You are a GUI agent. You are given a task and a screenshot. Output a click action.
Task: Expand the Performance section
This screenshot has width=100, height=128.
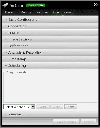tap(50, 46)
